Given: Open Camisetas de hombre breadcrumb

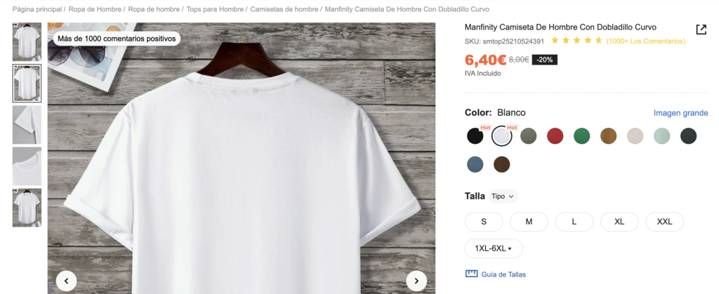Looking at the screenshot, I should [x=284, y=9].
